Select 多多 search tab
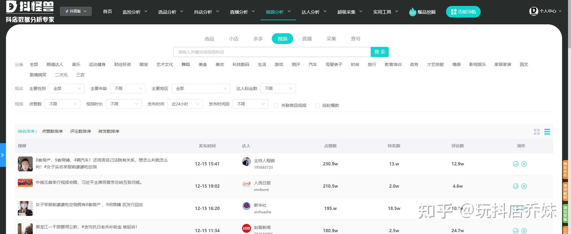This screenshot has width=571, height=234. tap(258, 39)
